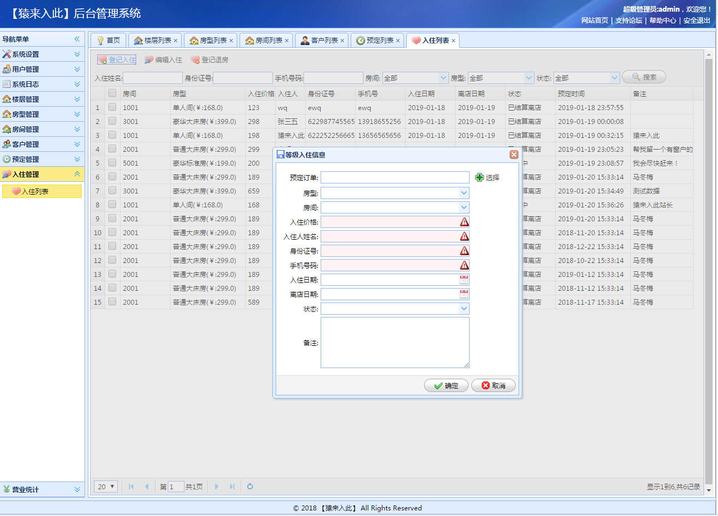Go to the first page icon
718x516 pixels.
tap(131, 487)
